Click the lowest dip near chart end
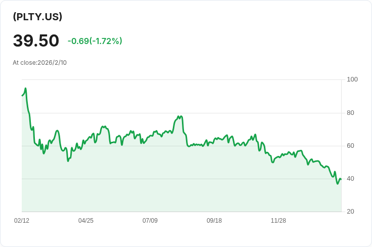This screenshot has width=372, height=247. click(338, 184)
